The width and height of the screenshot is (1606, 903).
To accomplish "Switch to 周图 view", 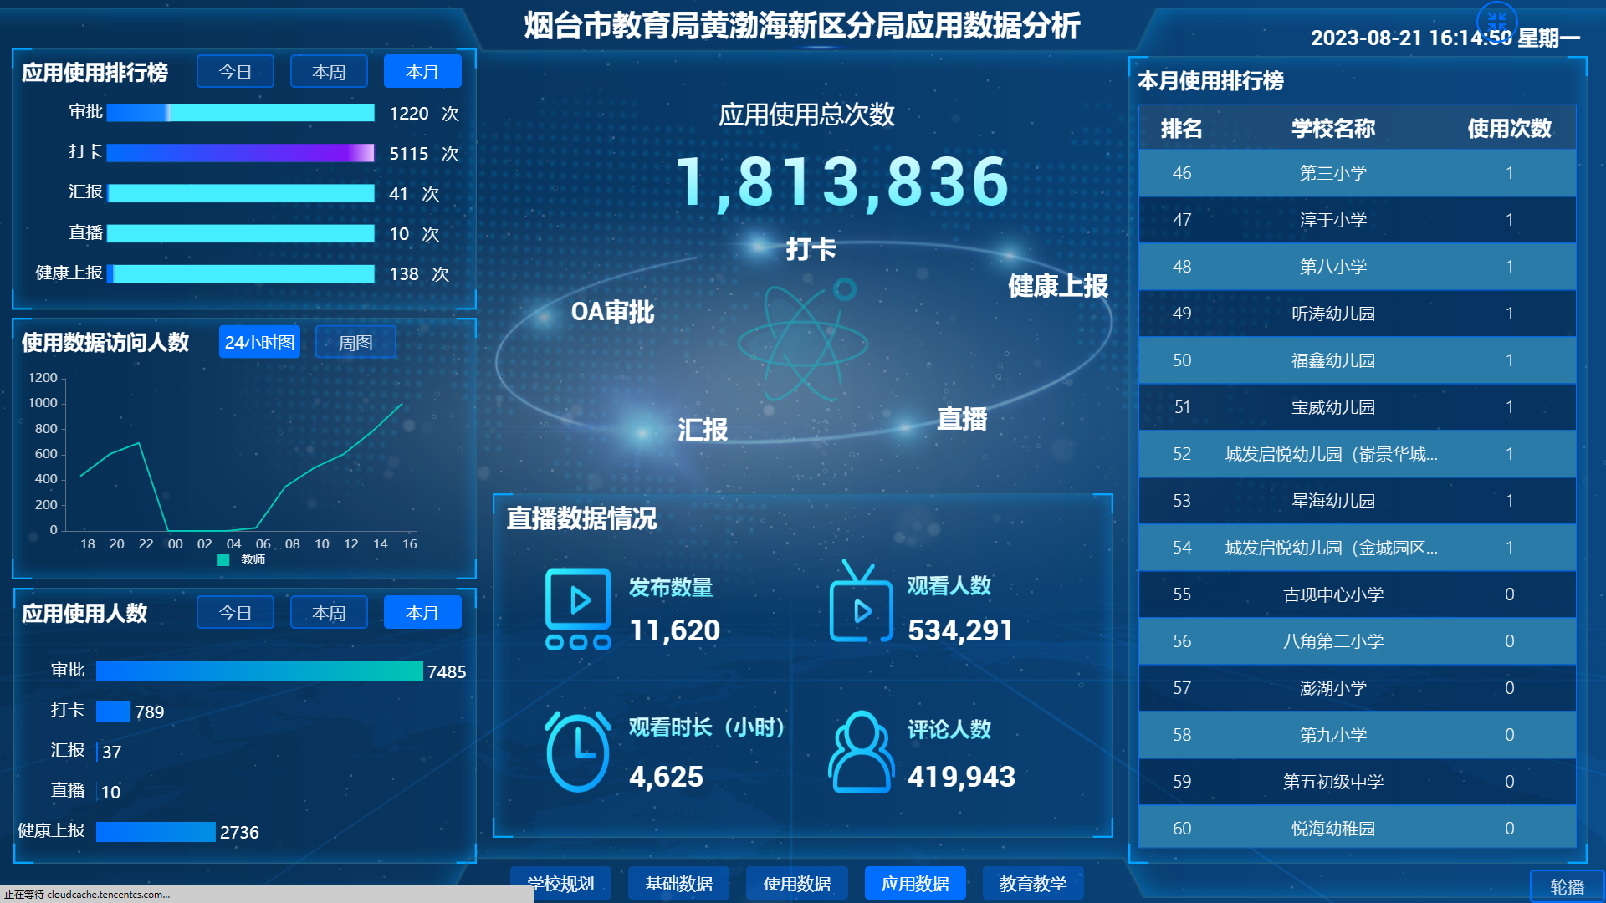I will (355, 342).
